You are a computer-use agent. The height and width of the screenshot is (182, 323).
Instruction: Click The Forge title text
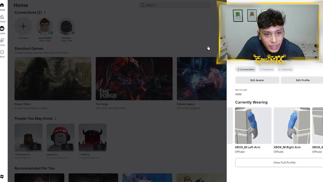click(x=102, y=104)
